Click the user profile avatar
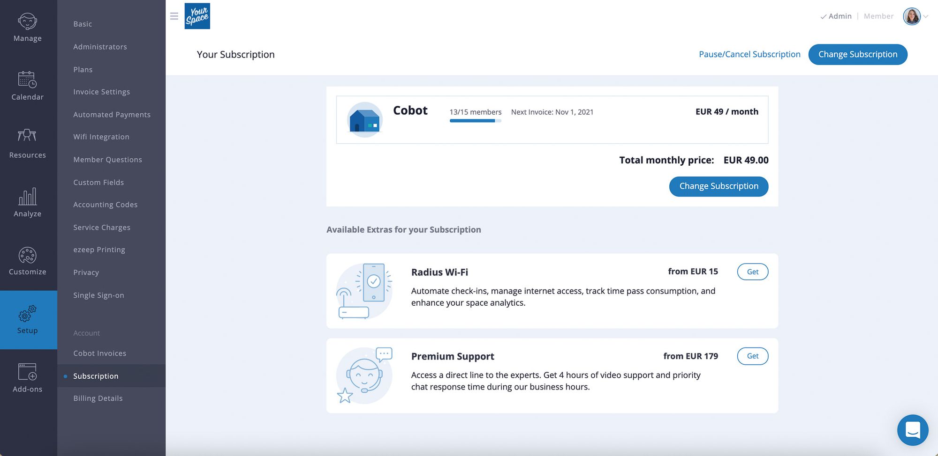The width and height of the screenshot is (938, 456). coord(912,16)
